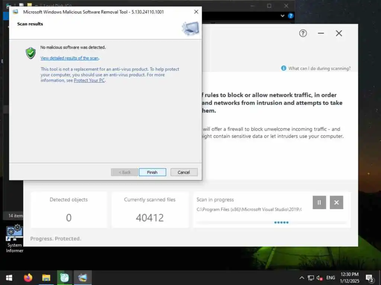Open What can I do during scanning link
This screenshot has width=381, height=285.
coord(319,68)
